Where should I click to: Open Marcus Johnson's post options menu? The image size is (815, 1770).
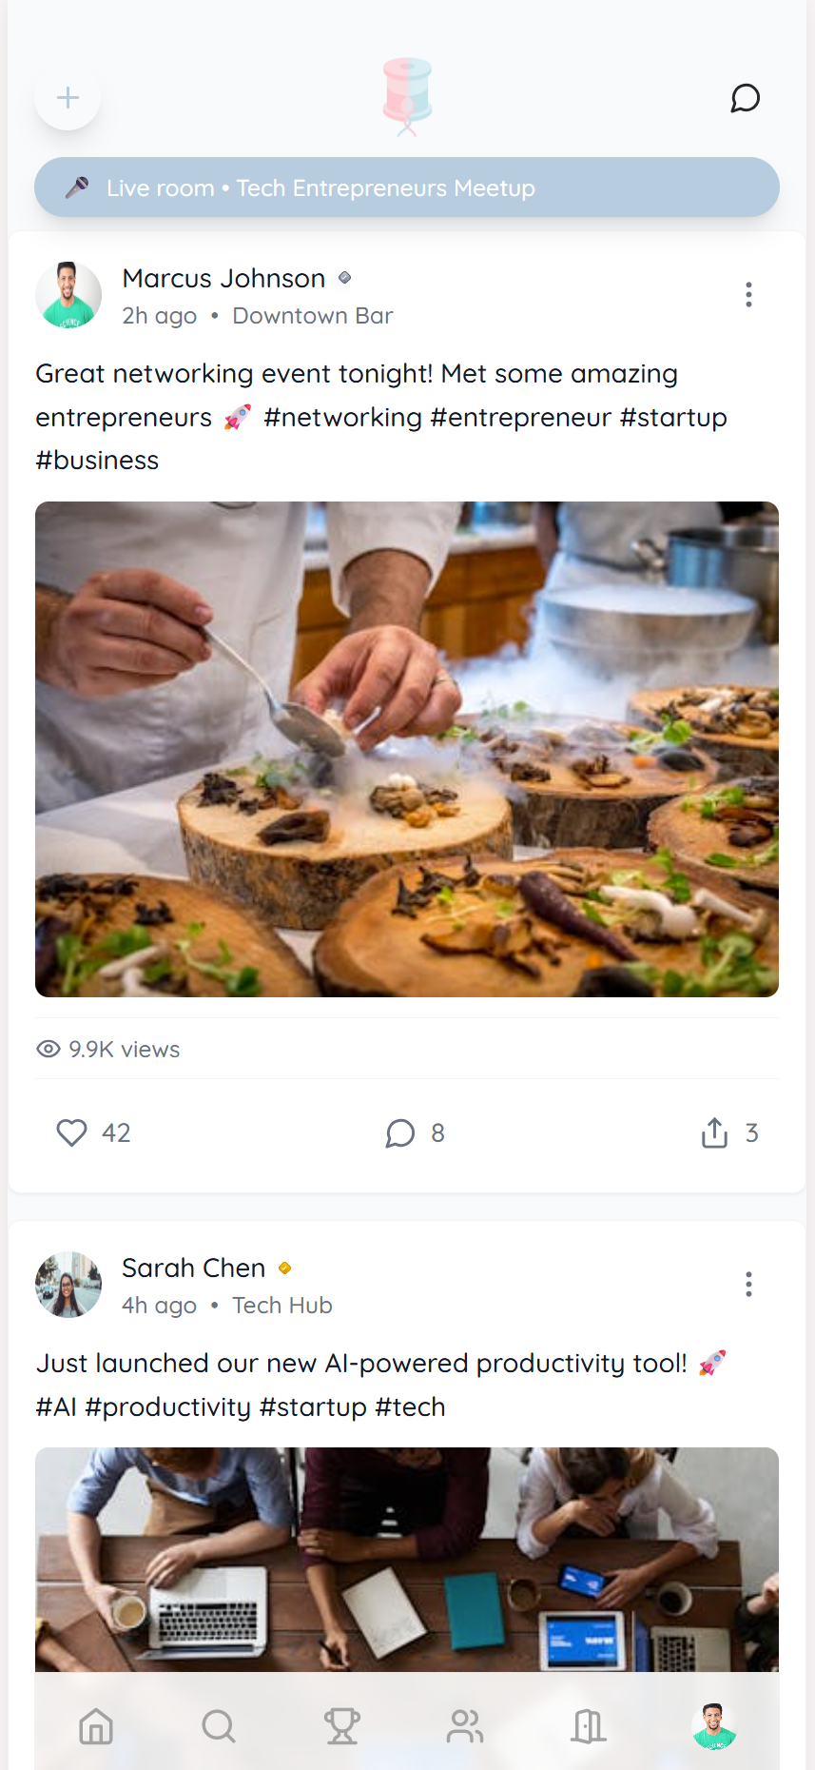tap(748, 295)
